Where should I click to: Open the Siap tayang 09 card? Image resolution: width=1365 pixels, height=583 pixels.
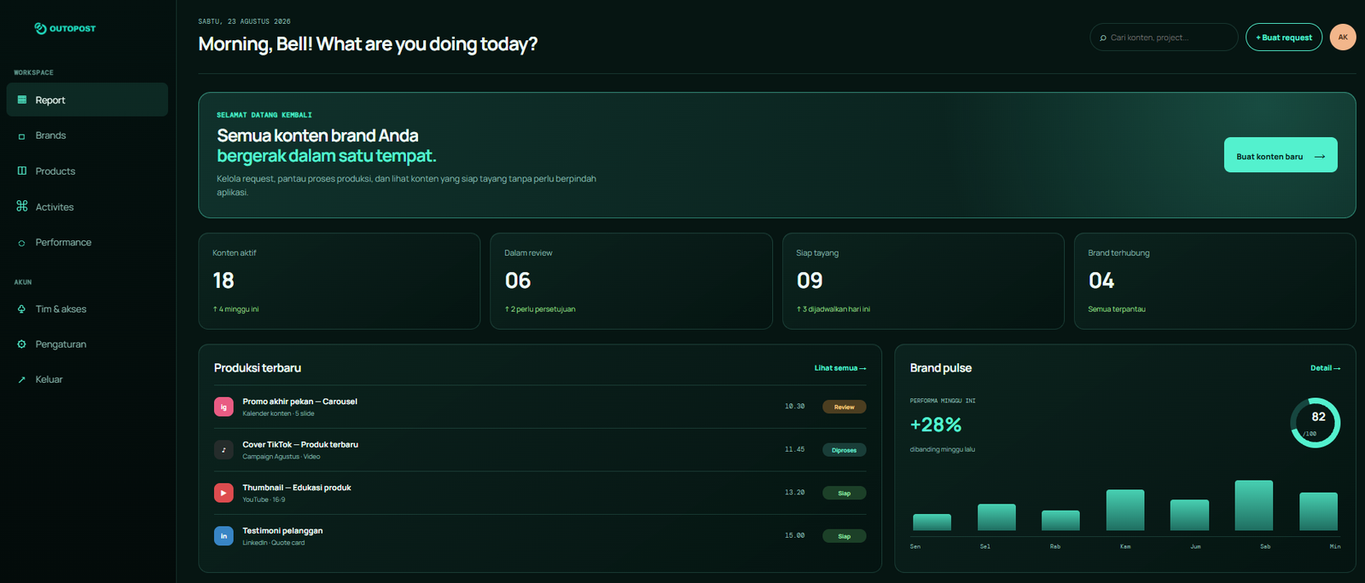pyautogui.click(x=923, y=281)
